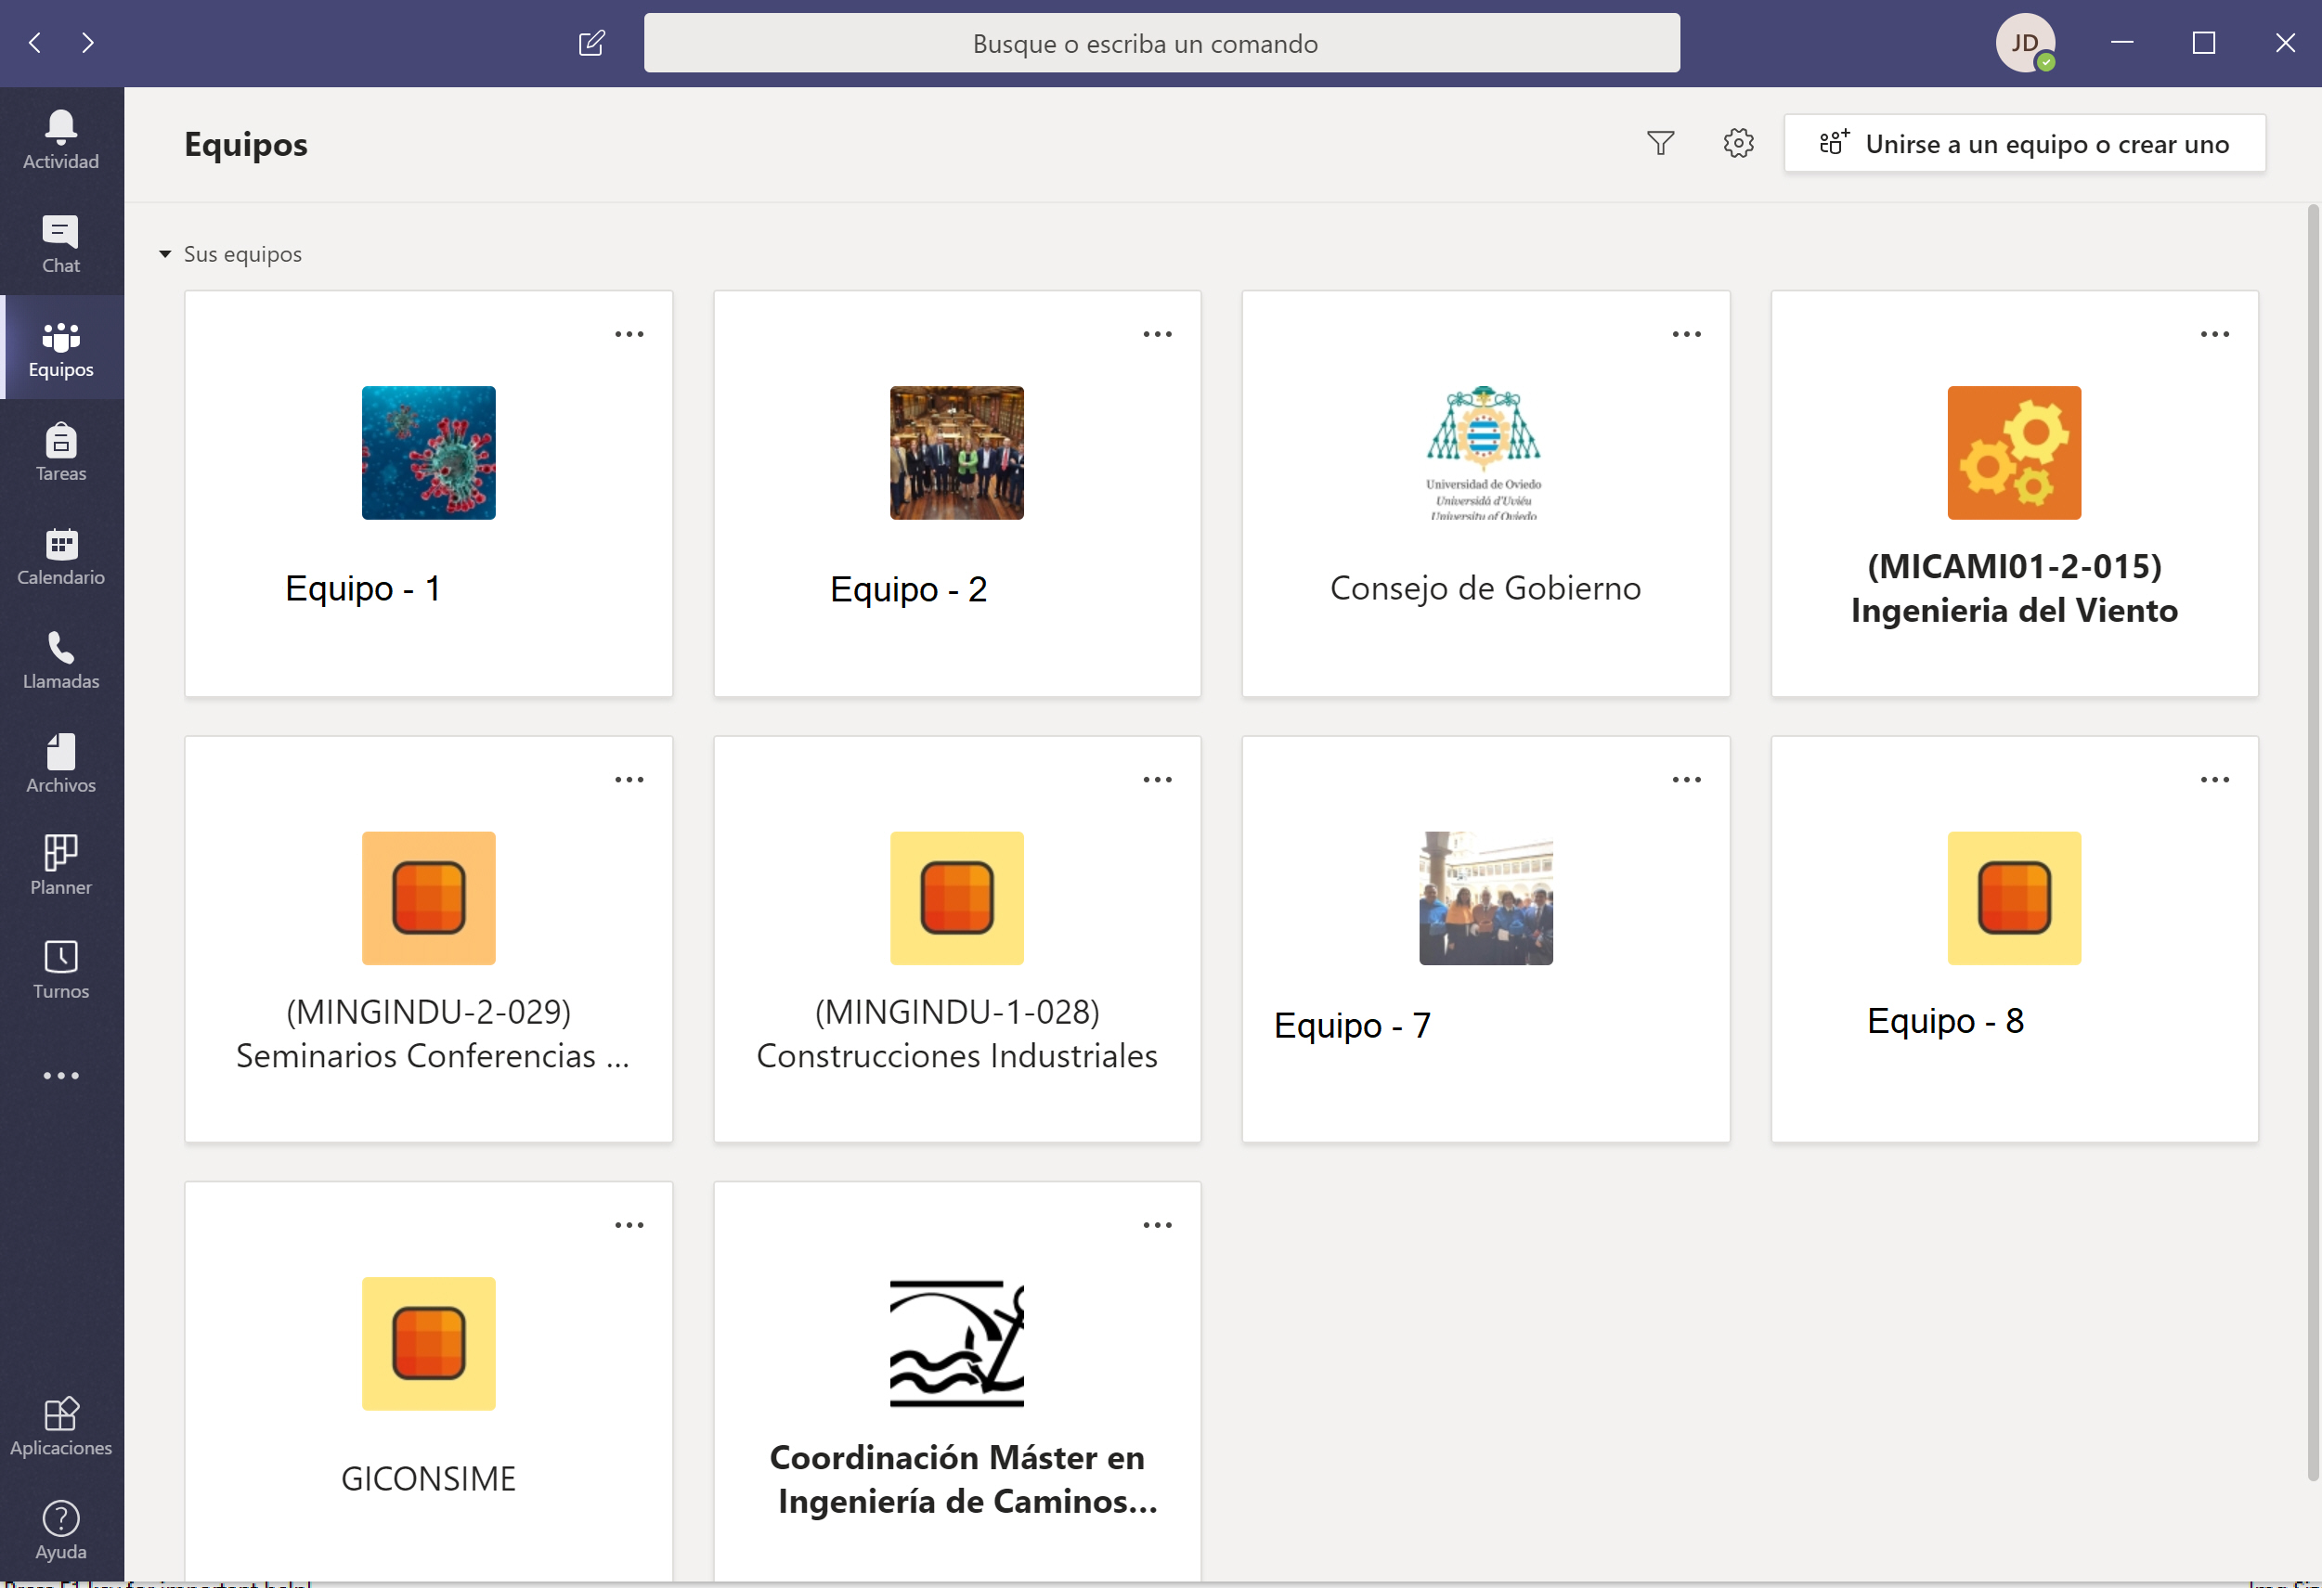Open more options for Ingenieria del Viento

point(2215,333)
